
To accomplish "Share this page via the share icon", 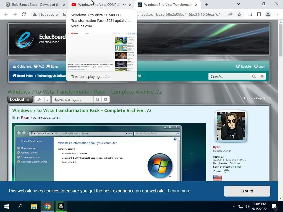I will 230,14.
